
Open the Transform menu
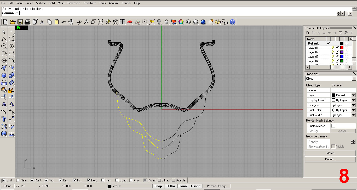[x=90, y=3]
